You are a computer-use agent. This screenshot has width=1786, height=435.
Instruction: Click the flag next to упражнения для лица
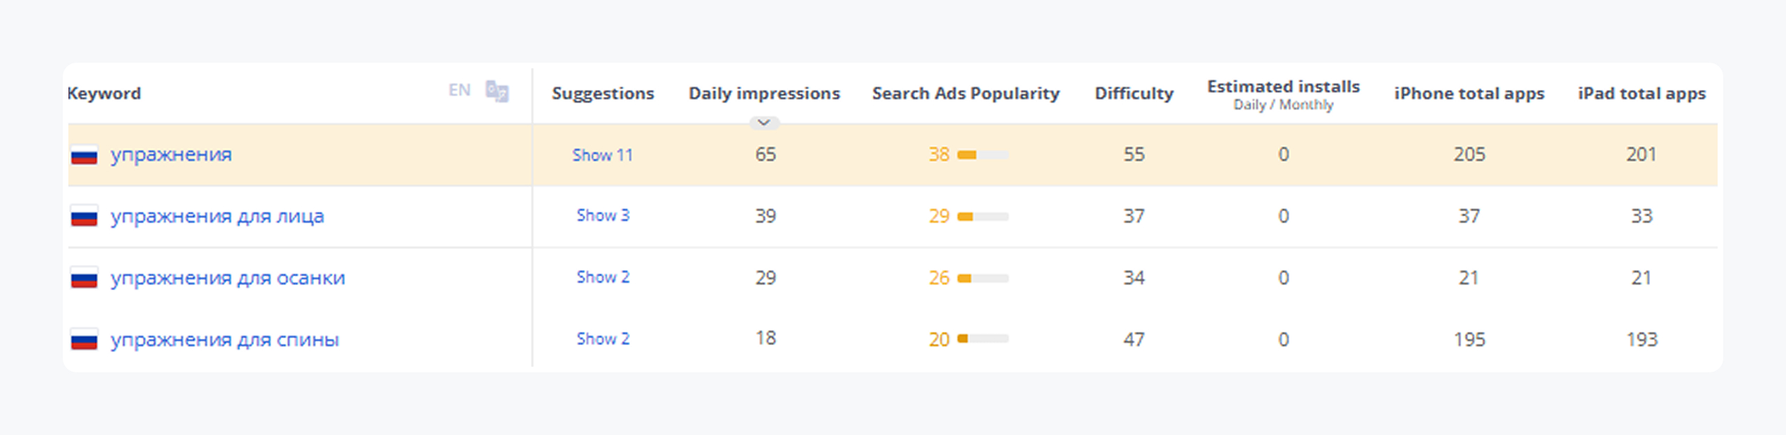click(84, 217)
